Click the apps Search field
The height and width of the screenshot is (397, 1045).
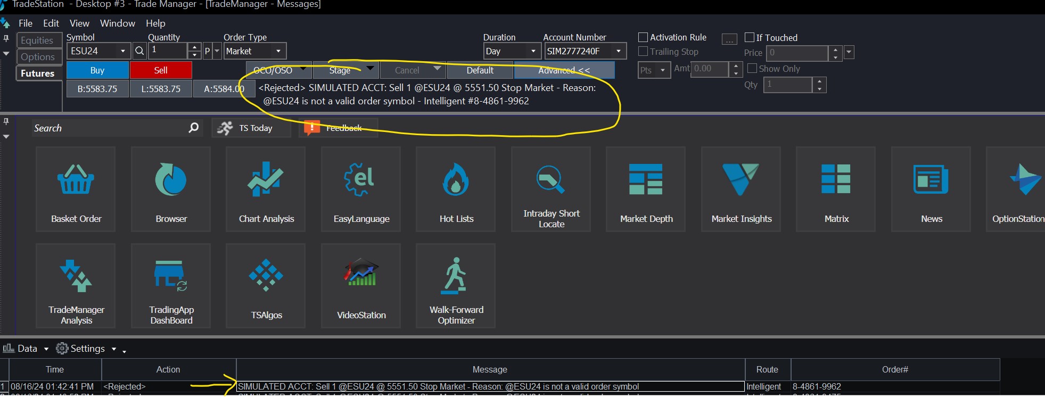click(110, 128)
